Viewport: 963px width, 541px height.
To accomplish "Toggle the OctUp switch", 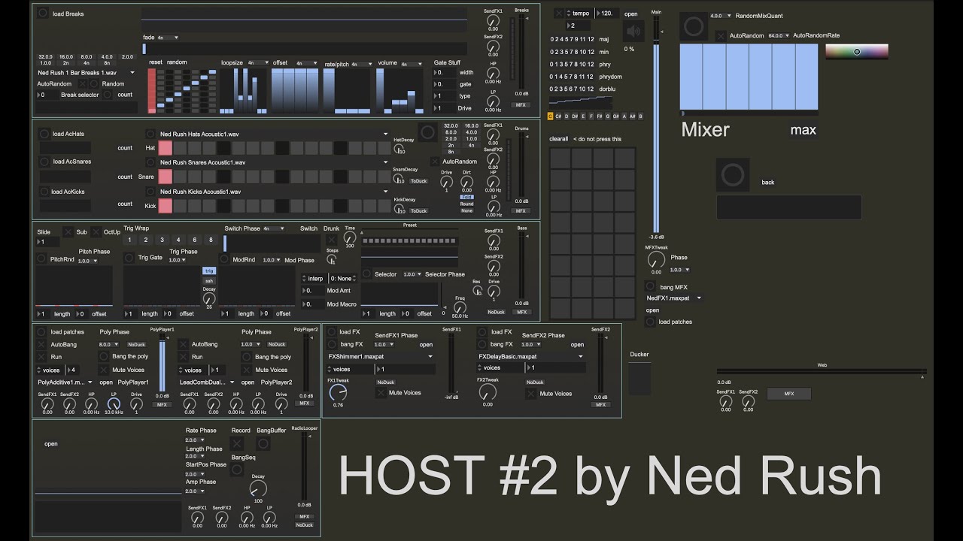I will tap(96, 232).
